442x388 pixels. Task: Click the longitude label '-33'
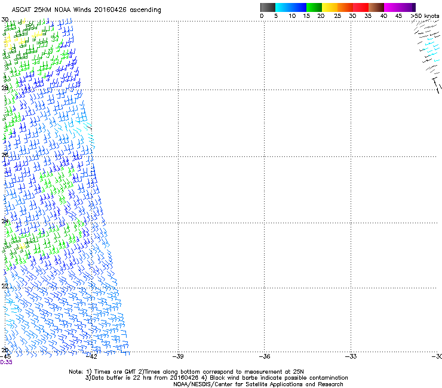[351, 356]
